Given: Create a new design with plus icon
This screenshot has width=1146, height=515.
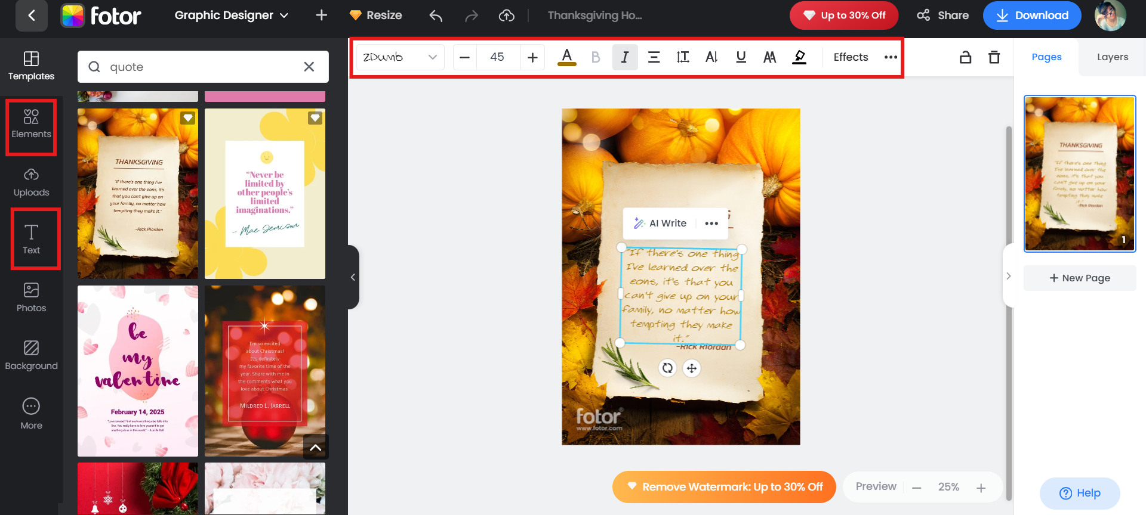Looking at the screenshot, I should point(321,15).
